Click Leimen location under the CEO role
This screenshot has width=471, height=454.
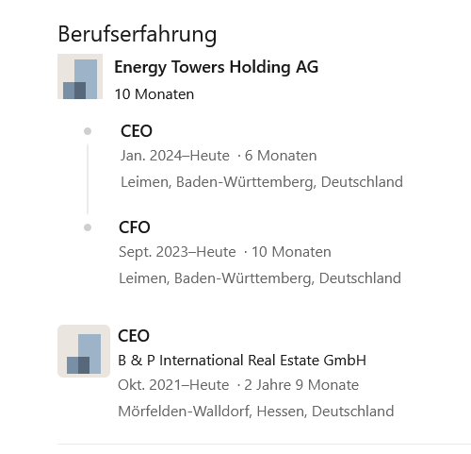(x=262, y=182)
